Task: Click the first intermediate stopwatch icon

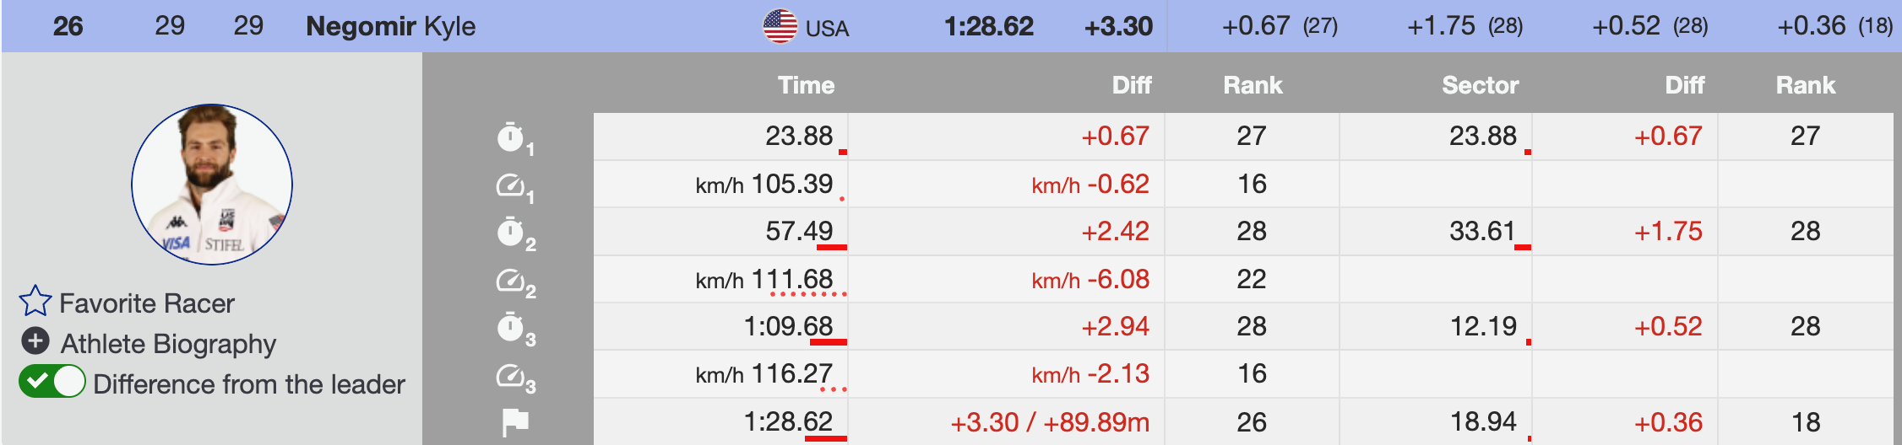Action: point(510,137)
